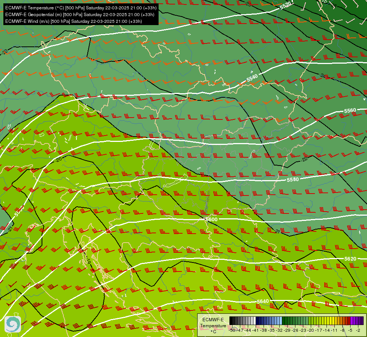Click the -19 isotherm label on the map

pyautogui.click(x=88, y=261)
